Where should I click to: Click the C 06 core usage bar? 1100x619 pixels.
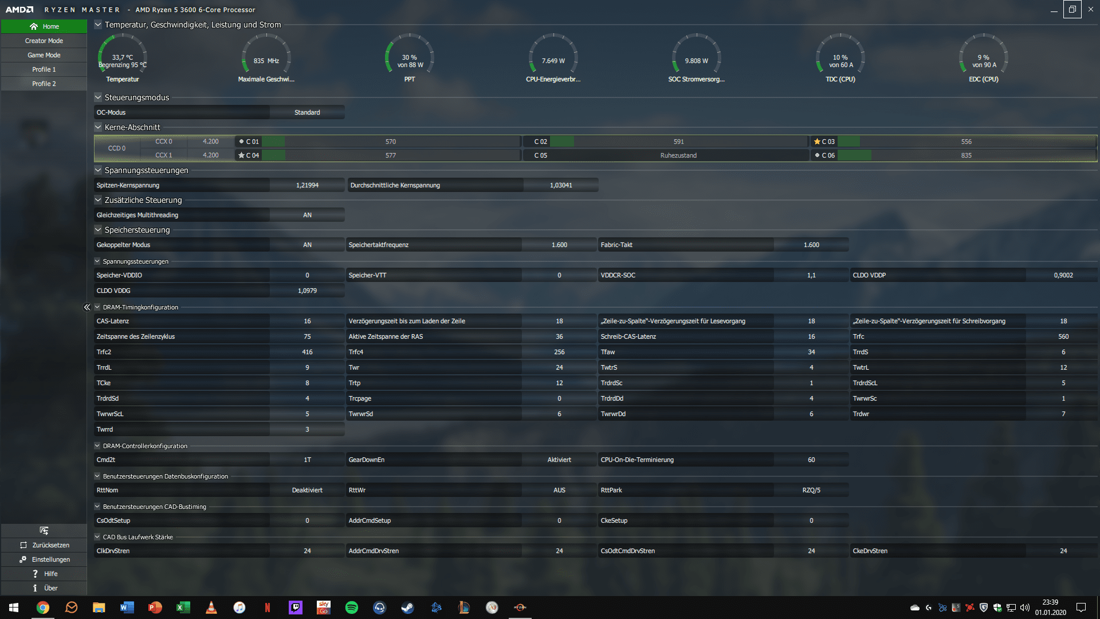point(967,155)
